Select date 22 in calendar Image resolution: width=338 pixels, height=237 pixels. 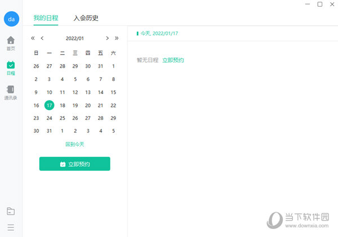pyautogui.click(x=113, y=105)
